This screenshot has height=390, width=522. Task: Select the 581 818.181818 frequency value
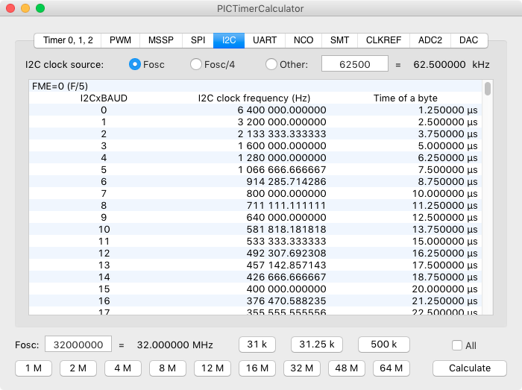click(286, 230)
